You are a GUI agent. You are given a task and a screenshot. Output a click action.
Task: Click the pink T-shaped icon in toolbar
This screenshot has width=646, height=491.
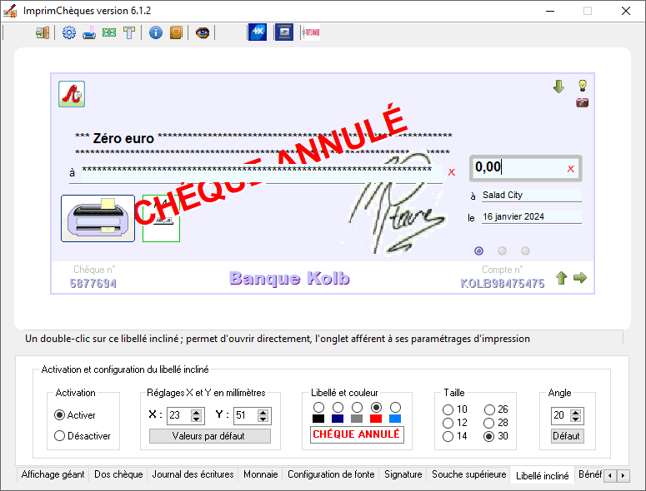pyautogui.click(x=129, y=32)
